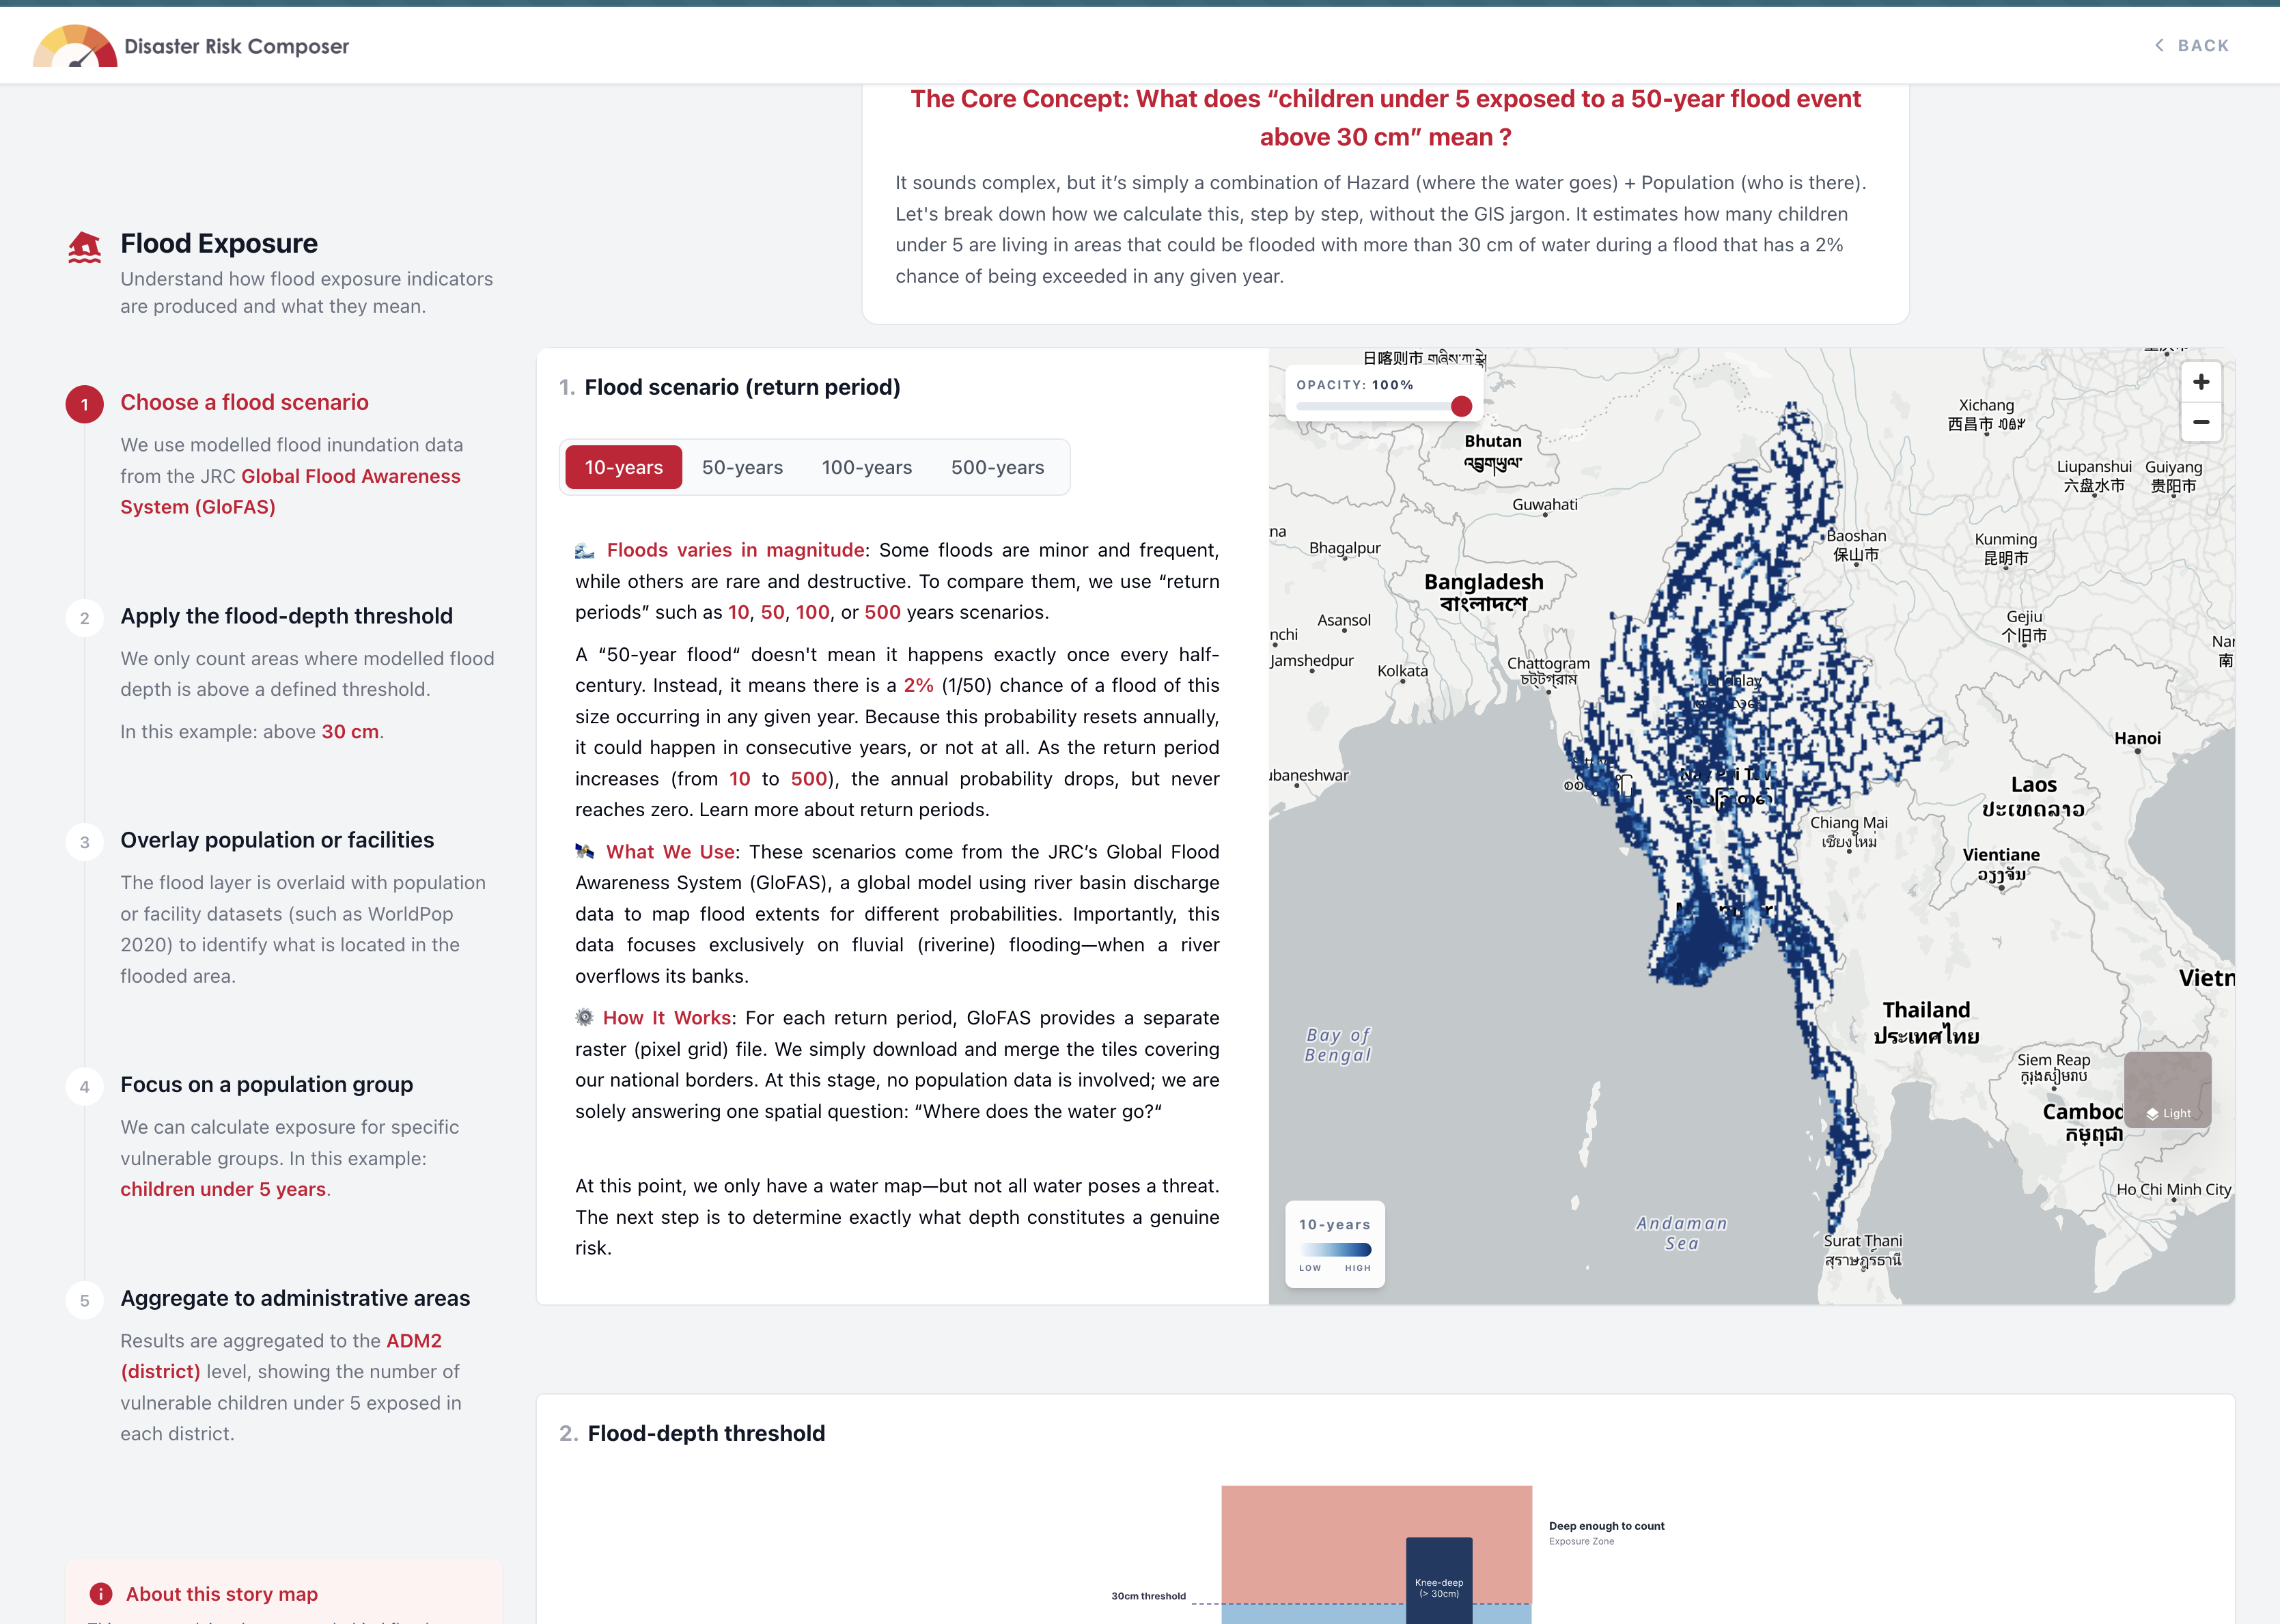Click the Thailand label on the map
Image resolution: width=2280 pixels, height=1624 pixels.
(x=1926, y=1022)
